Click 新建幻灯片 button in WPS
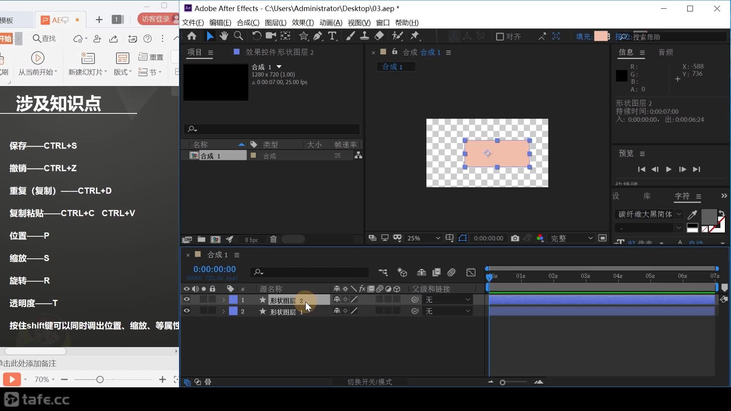Viewport: 731px width, 411px height. tap(88, 64)
